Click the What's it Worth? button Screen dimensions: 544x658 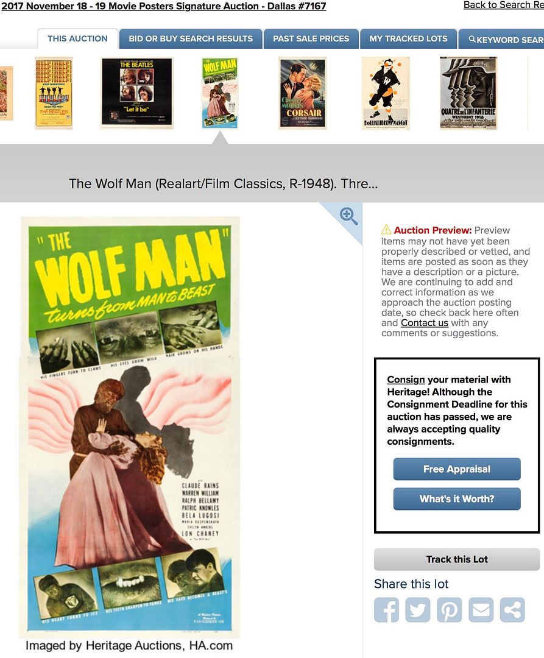[x=457, y=499]
